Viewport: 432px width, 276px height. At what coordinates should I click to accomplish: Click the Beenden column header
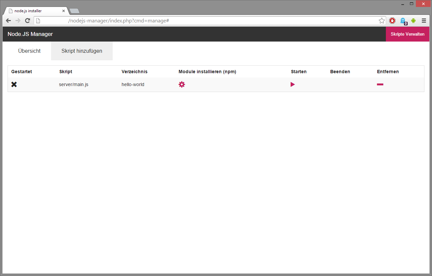[340, 72]
